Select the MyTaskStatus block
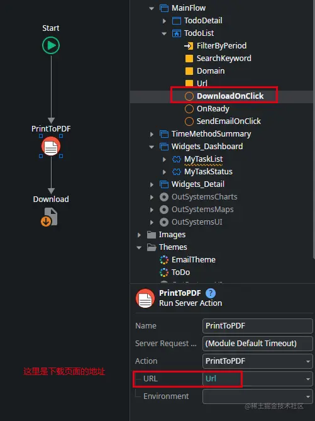 pyautogui.click(x=202, y=172)
